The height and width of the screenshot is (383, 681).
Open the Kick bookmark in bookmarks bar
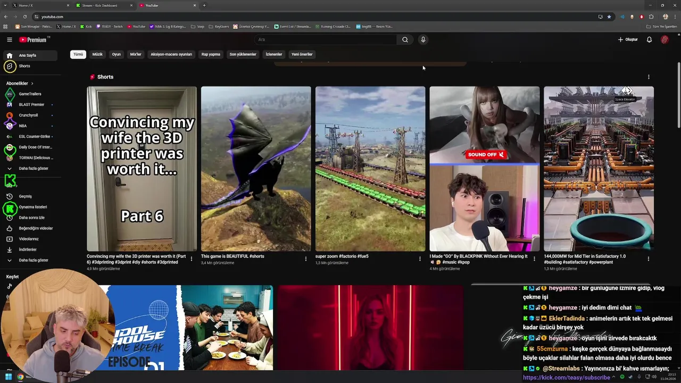[x=86, y=27]
